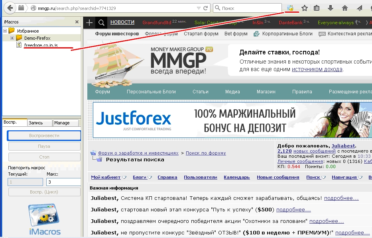Click the browser back arrow button
The height and width of the screenshot is (238, 372).
pos(10,8)
